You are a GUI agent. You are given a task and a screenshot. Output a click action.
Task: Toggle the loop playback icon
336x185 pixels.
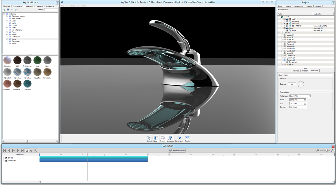click(27, 150)
